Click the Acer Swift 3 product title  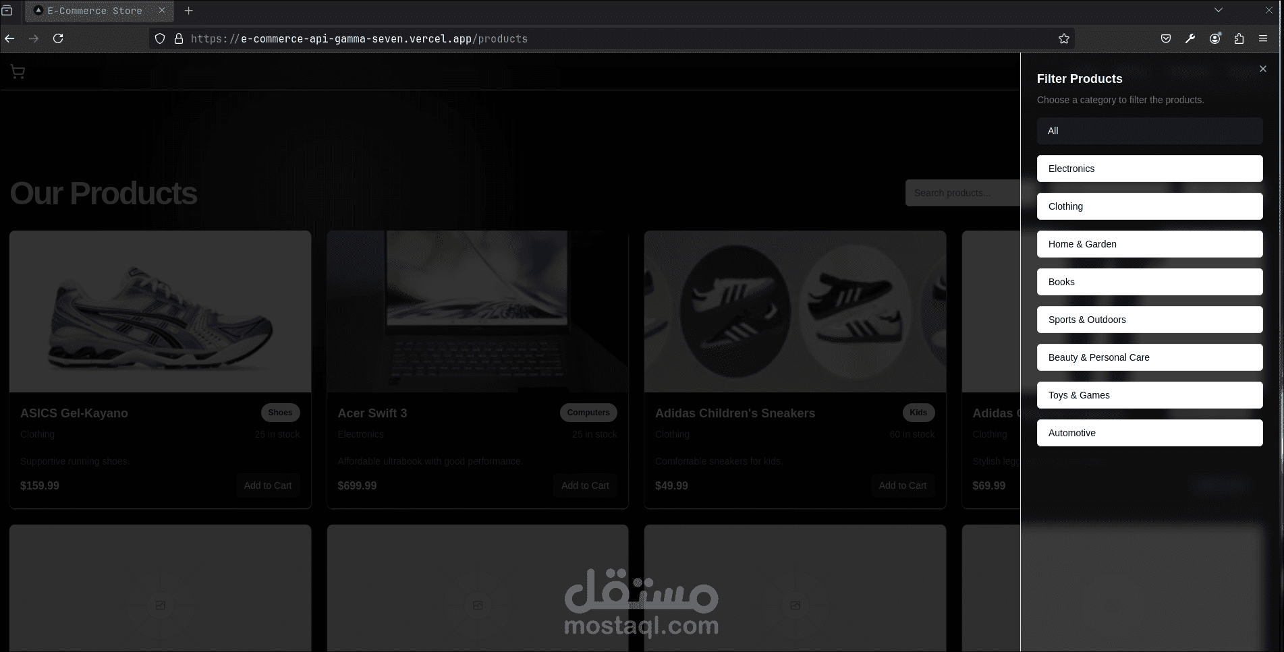tap(372, 413)
